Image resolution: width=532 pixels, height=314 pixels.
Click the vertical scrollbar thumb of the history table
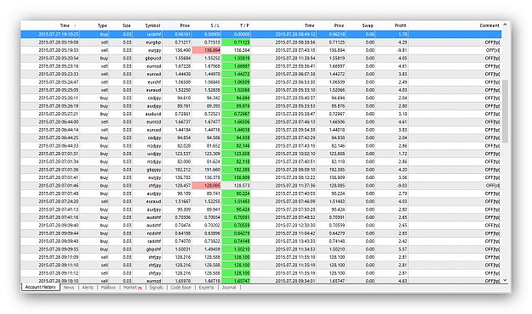point(505,111)
